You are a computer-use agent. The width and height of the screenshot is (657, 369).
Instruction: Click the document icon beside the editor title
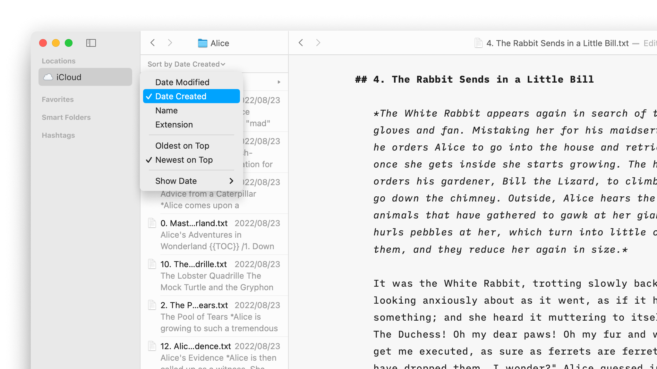(x=478, y=43)
